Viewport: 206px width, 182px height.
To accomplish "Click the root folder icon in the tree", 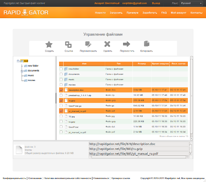I will pyautogui.click(x=22, y=61).
